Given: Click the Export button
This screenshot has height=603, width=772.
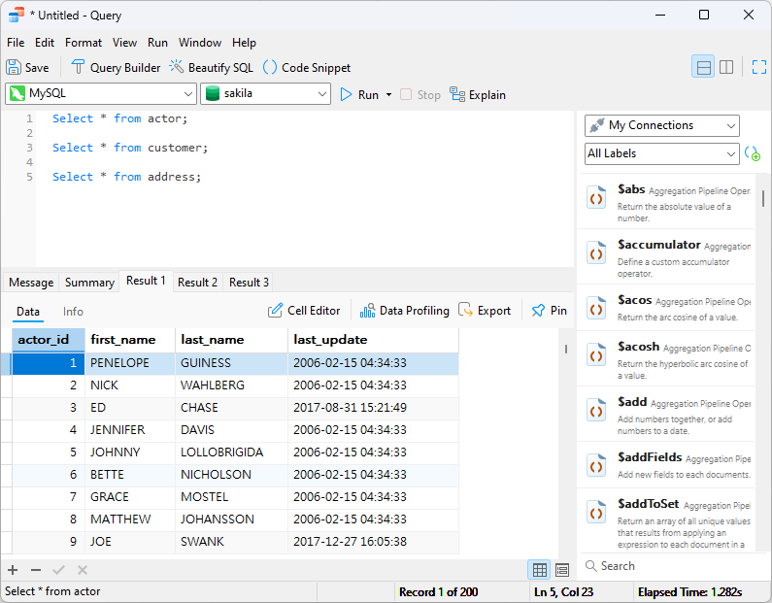Looking at the screenshot, I should click(485, 311).
